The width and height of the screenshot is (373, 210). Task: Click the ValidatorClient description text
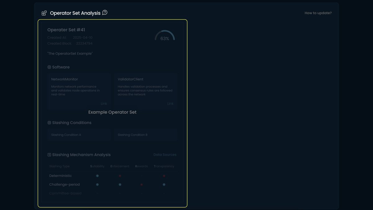pos(145,91)
